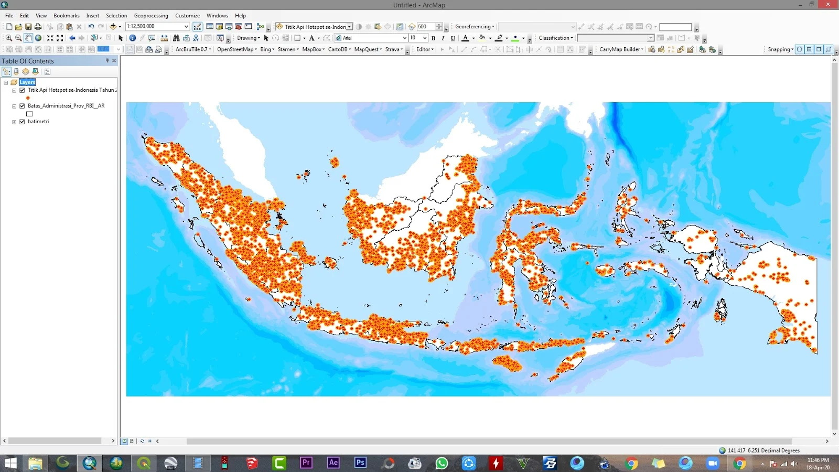The image size is (839, 472).
Task: Uncheck the Batas_Administrasi_Prov_RBI__AR layer
Action: 22,105
